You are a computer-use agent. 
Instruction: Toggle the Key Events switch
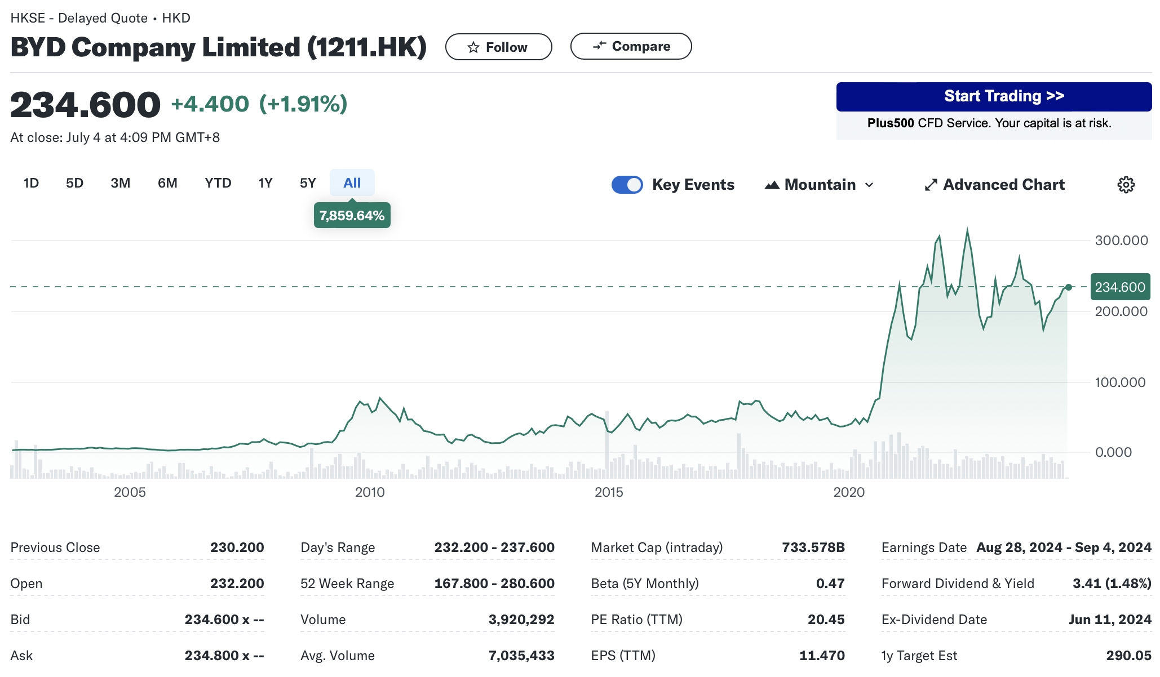[627, 185]
